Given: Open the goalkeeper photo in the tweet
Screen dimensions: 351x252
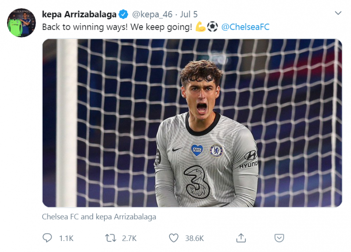Looking at the screenshot, I should tap(192, 123).
